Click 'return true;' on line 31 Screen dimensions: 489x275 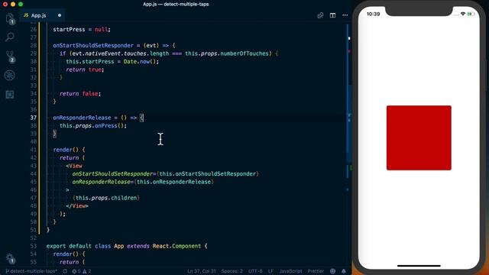pyautogui.click(x=85, y=70)
